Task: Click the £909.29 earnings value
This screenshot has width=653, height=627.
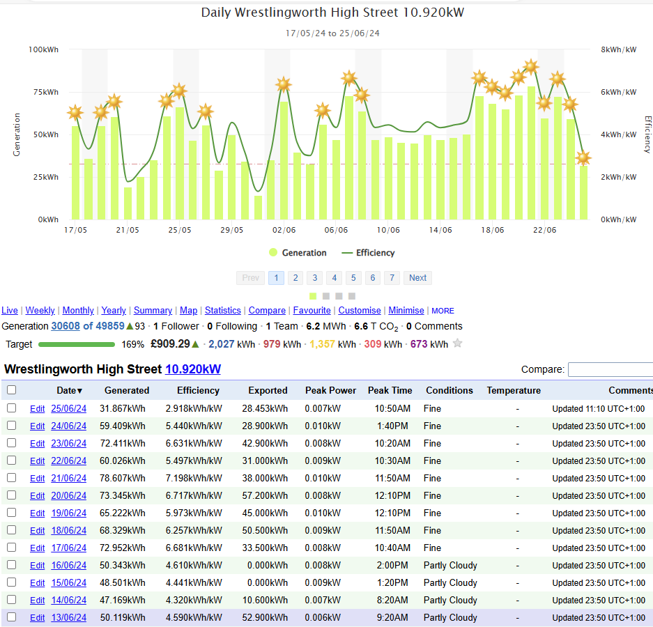Action: pyautogui.click(x=170, y=344)
